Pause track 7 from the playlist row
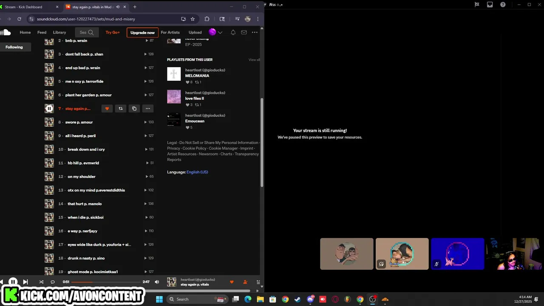 coord(49,108)
